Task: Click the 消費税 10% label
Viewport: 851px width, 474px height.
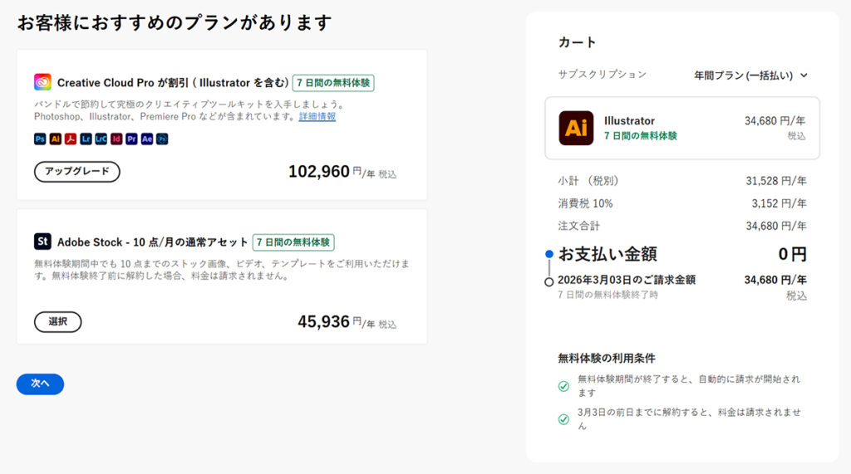Action: click(585, 203)
